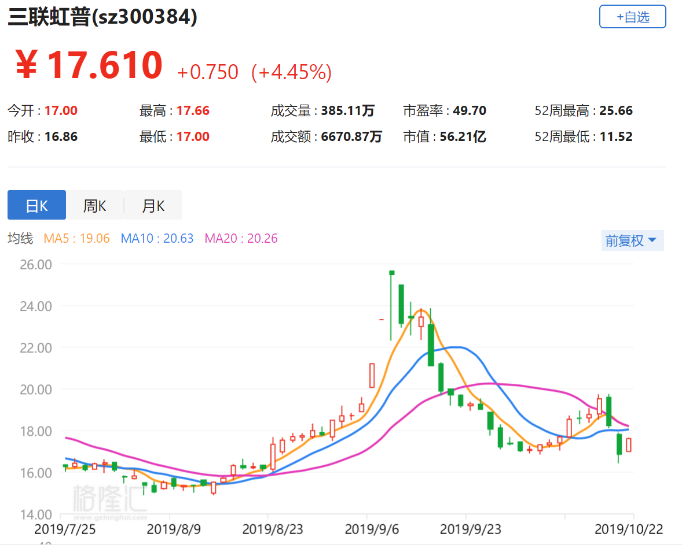Click the 20.00 y-axis label
Image resolution: width=682 pixels, height=545 pixels.
(x=36, y=390)
